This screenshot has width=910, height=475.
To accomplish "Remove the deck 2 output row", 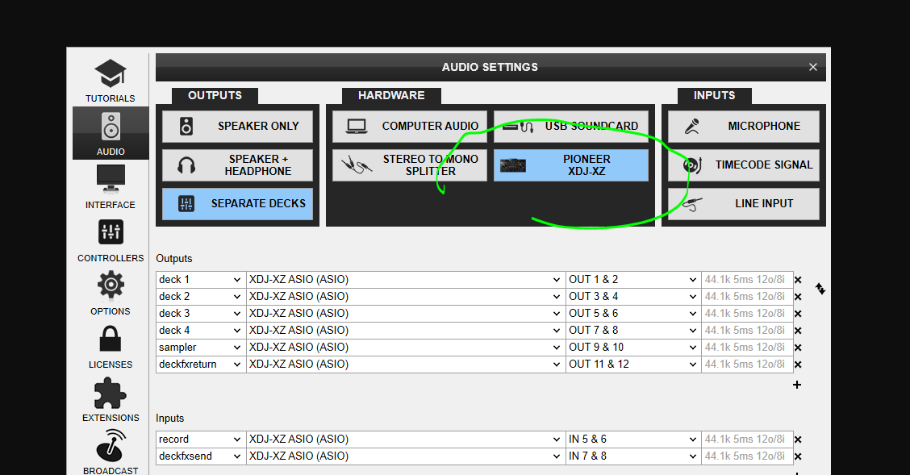I will point(798,297).
